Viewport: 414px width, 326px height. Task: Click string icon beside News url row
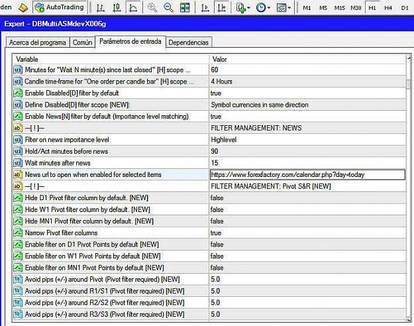(18, 175)
